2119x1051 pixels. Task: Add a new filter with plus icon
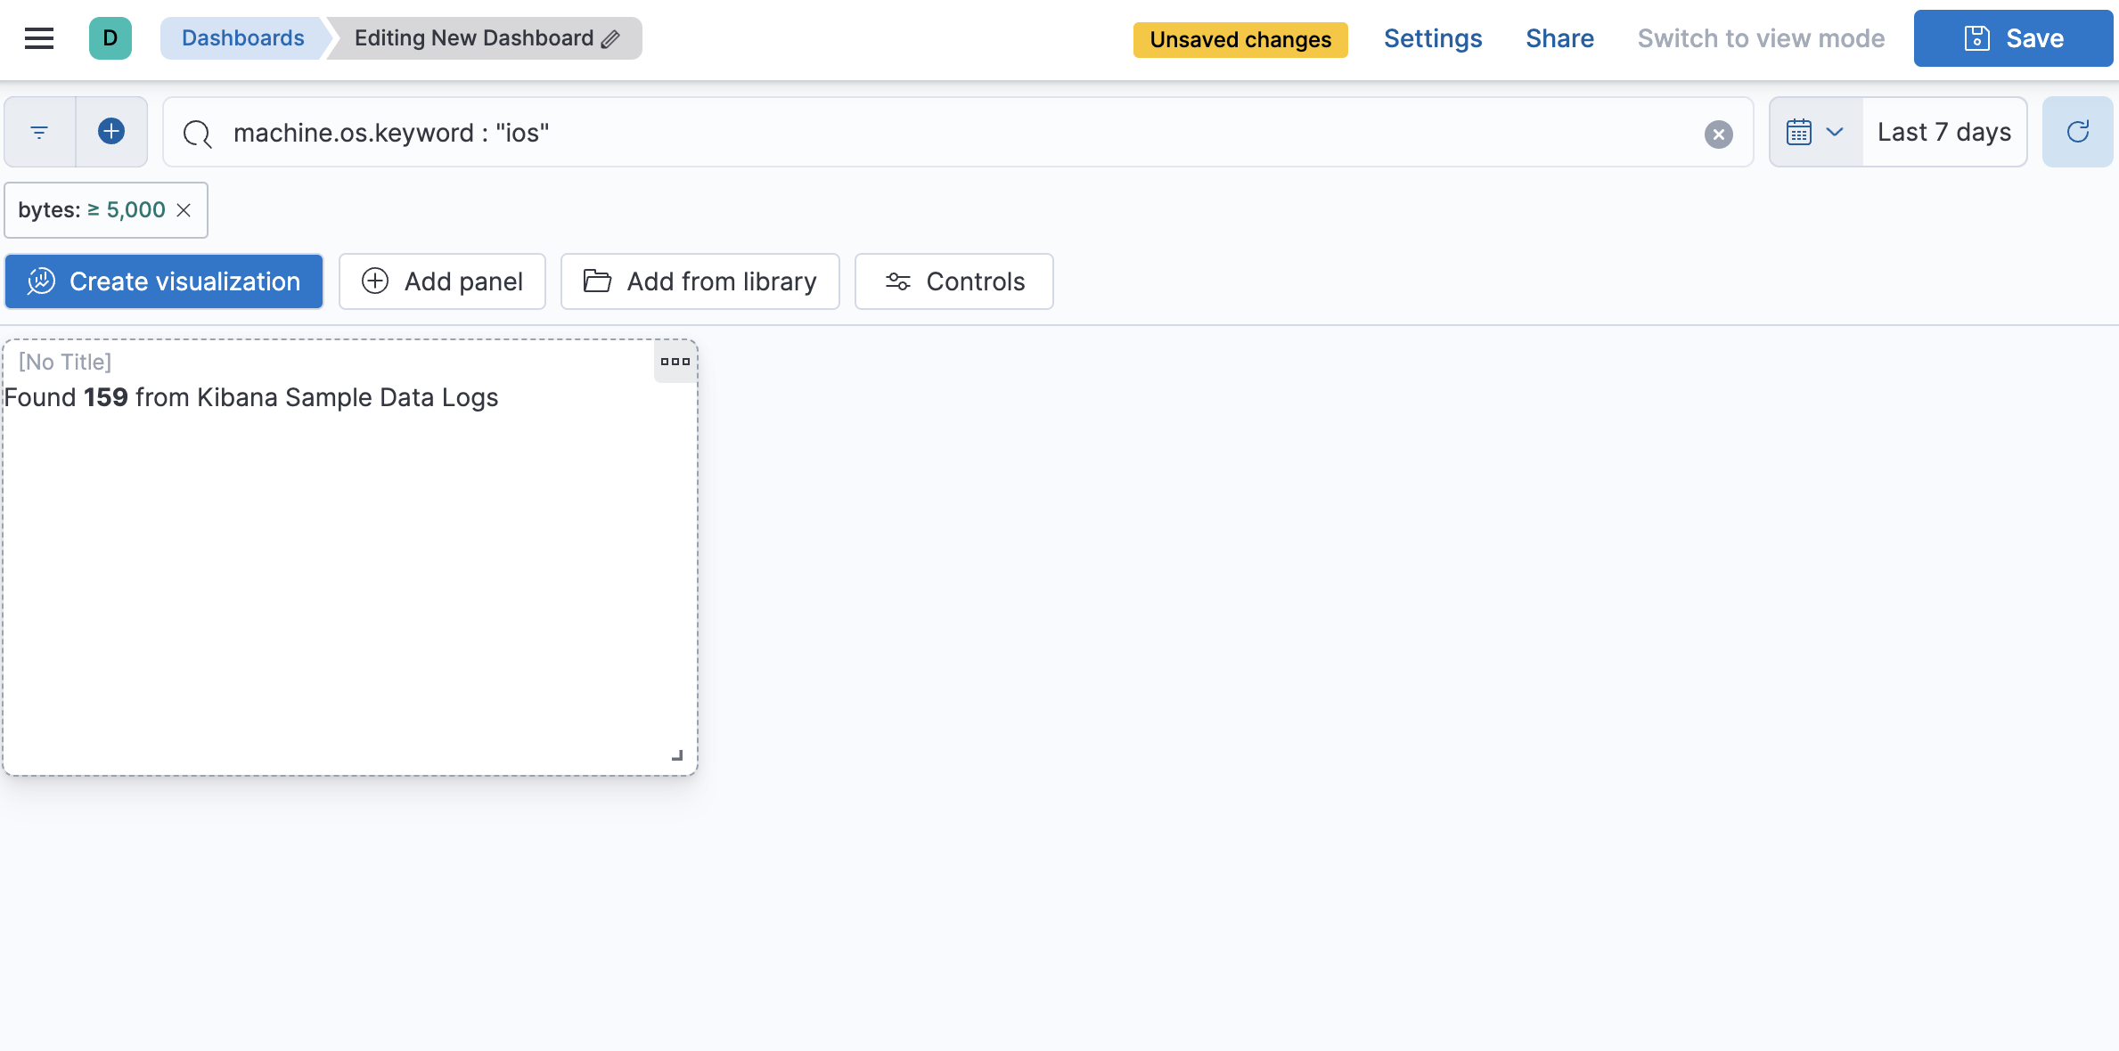(x=111, y=132)
